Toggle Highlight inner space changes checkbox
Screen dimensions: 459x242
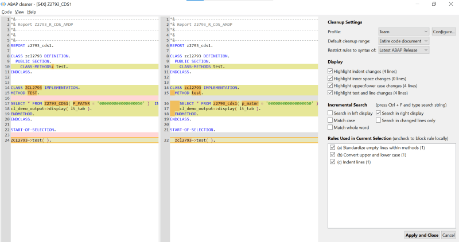[330, 79]
